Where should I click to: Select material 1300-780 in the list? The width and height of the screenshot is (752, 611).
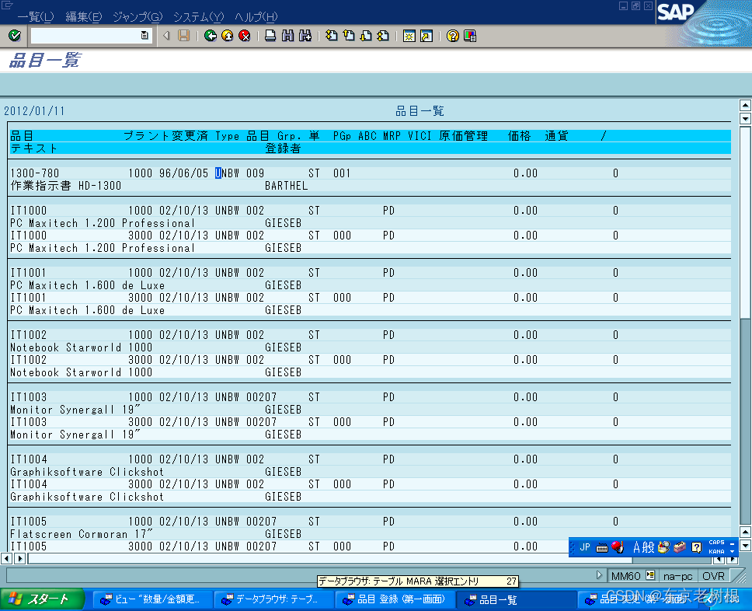click(x=34, y=173)
